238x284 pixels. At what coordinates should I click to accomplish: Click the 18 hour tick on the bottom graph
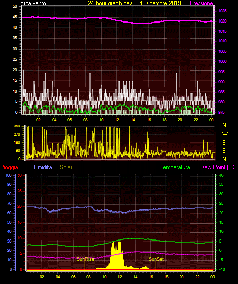[166, 277]
